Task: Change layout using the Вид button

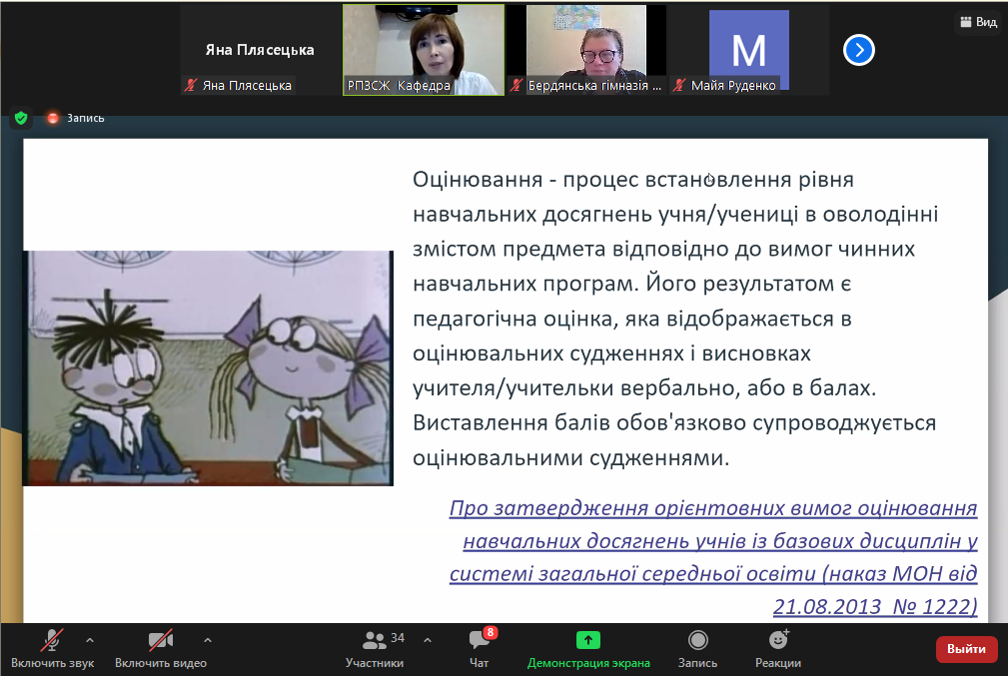Action: point(979,22)
